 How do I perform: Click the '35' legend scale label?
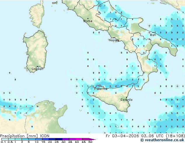70,142
